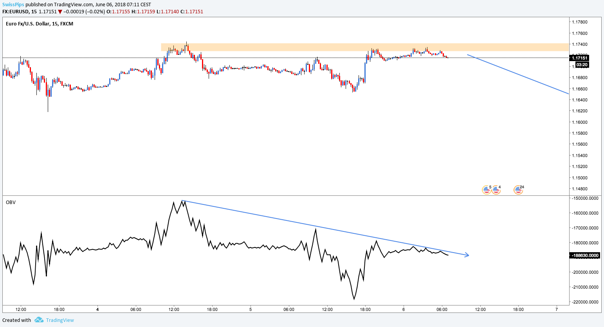Click the close value C:1.17151
Image resolution: width=604 pixels, height=327 pixels.
tap(192, 12)
